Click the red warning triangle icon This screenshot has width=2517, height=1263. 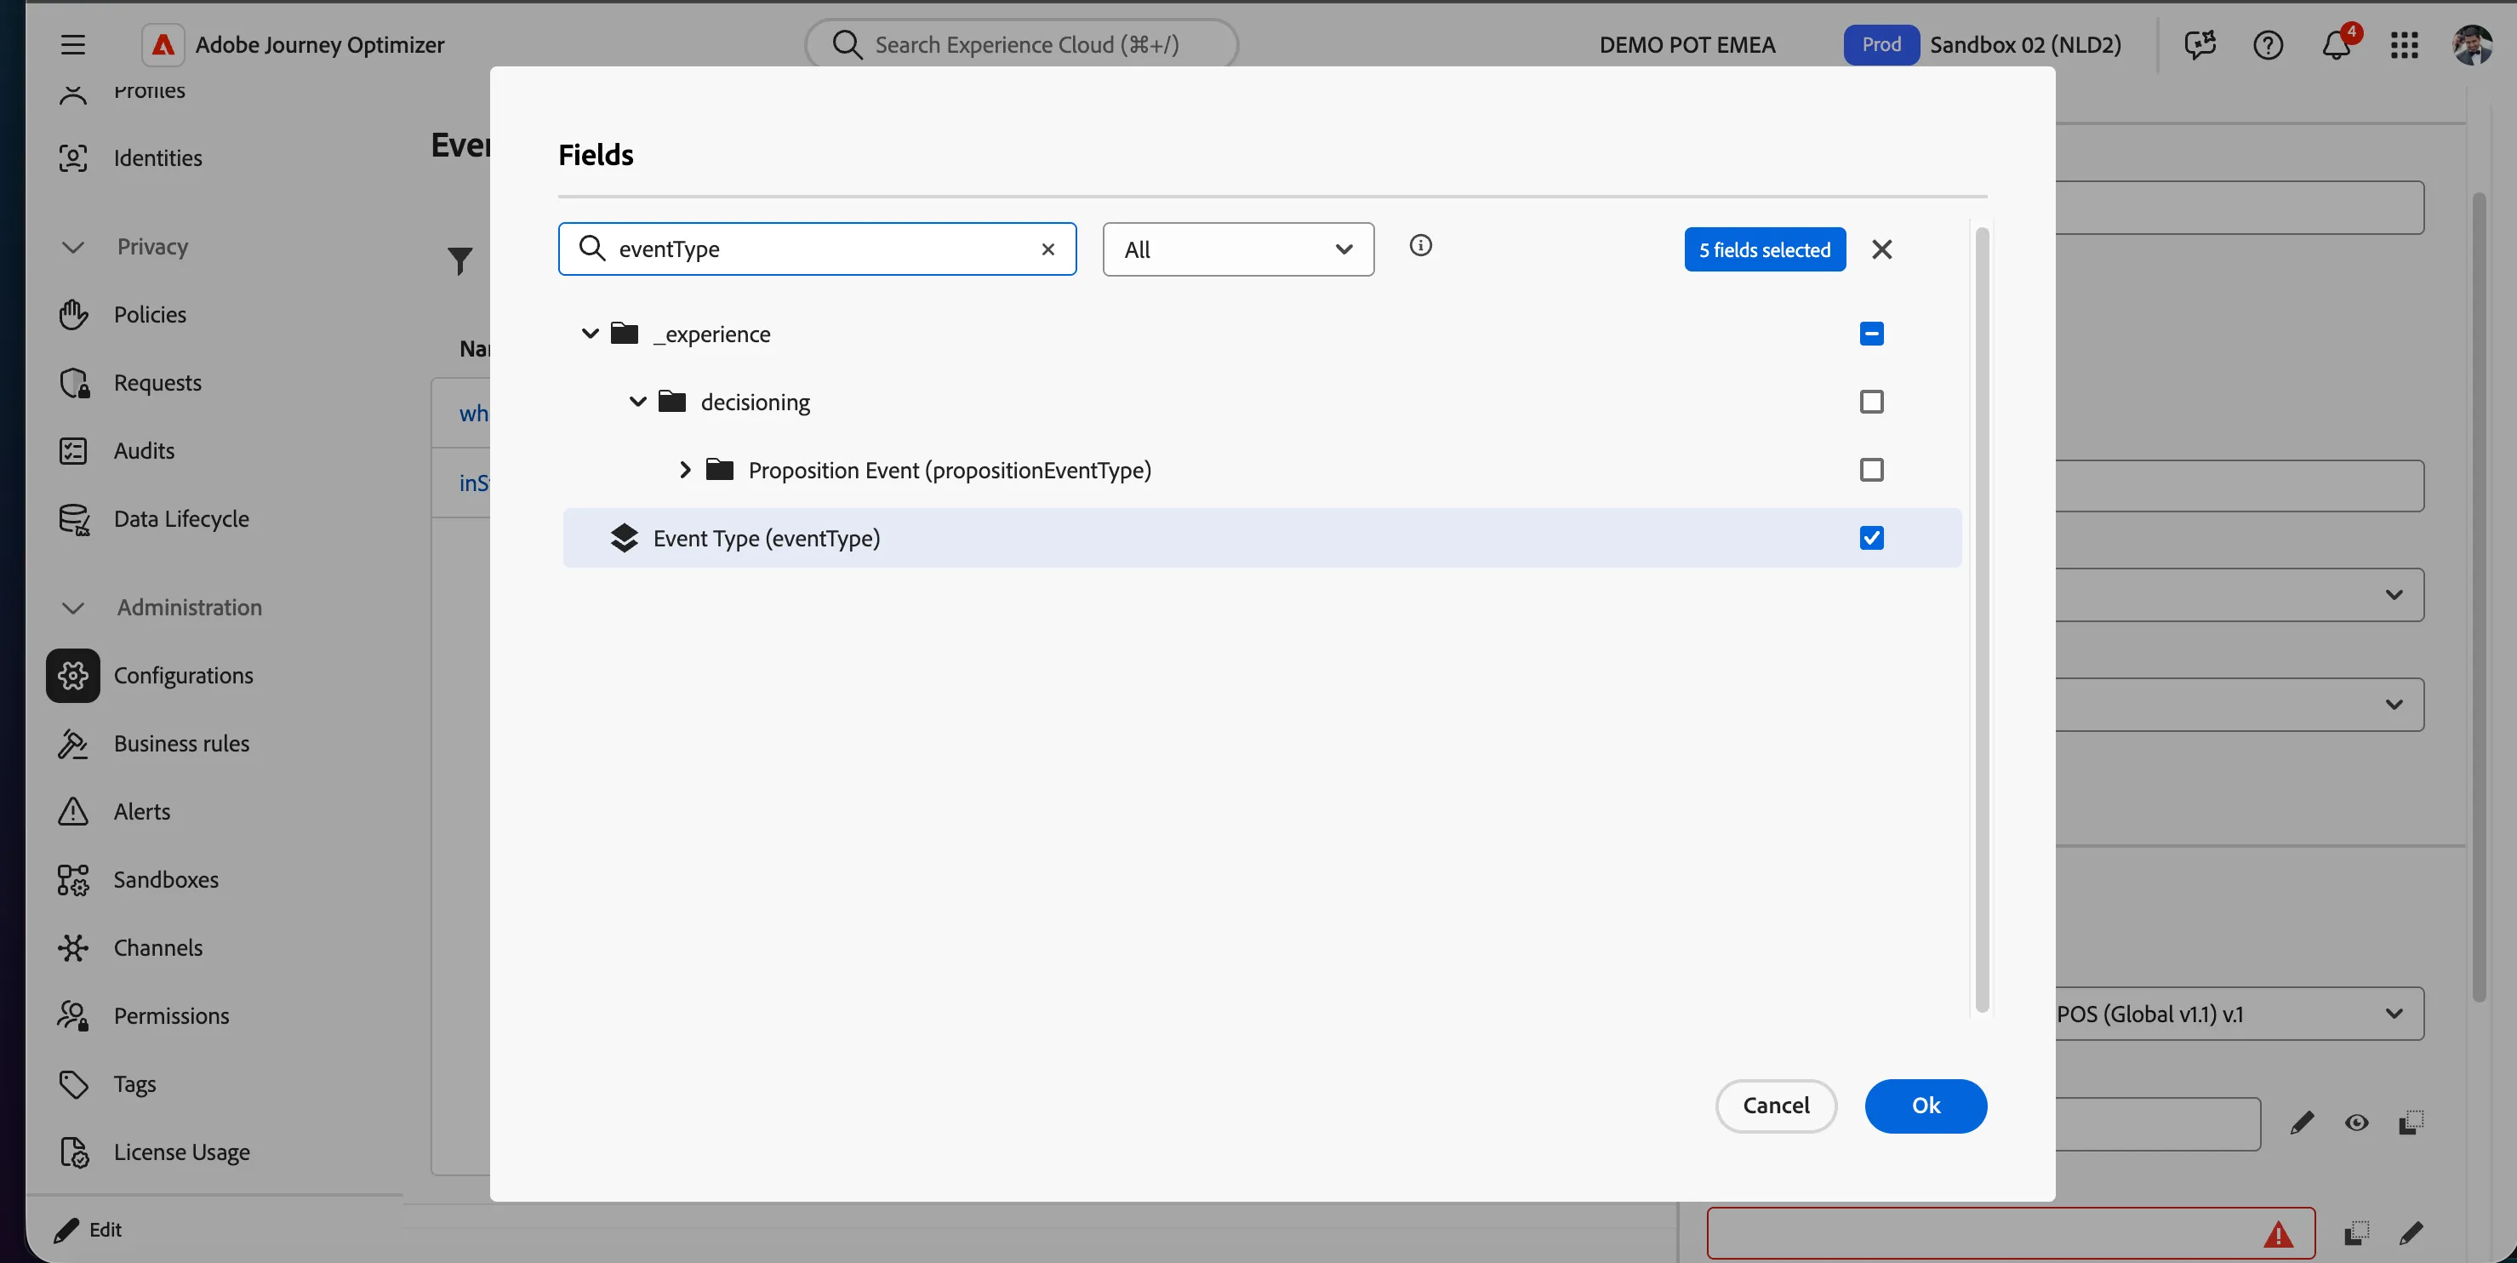click(x=2278, y=1235)
